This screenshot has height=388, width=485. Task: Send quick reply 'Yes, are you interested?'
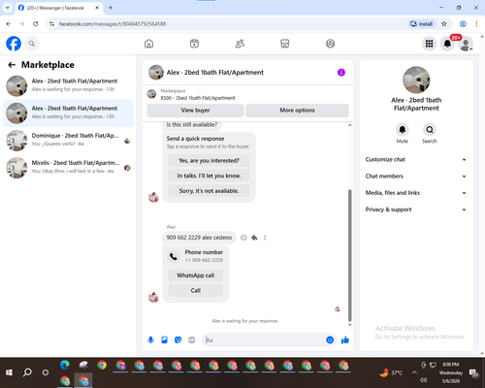coord(209,160)
